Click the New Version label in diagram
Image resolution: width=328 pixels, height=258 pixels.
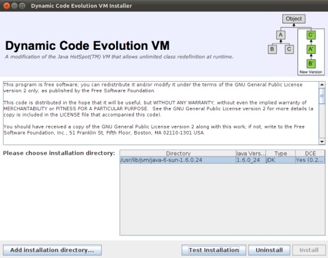click(311, 72)
